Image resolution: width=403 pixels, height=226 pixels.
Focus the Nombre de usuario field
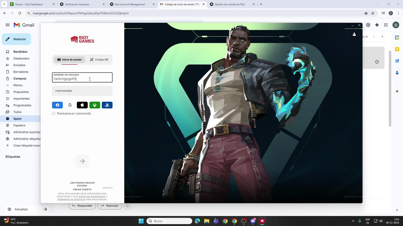[82, 78]
